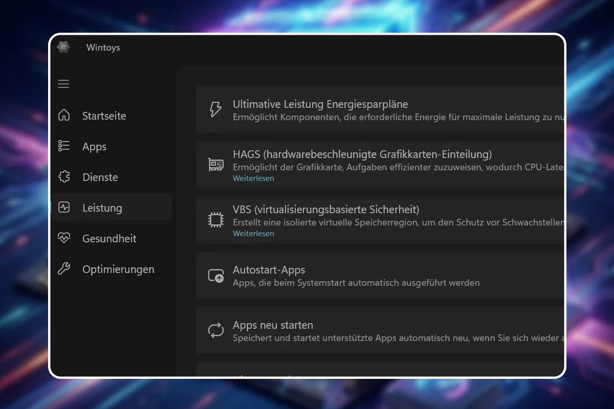
Task: Click the processor chip icon beside VBS
Action: point(215,219)
